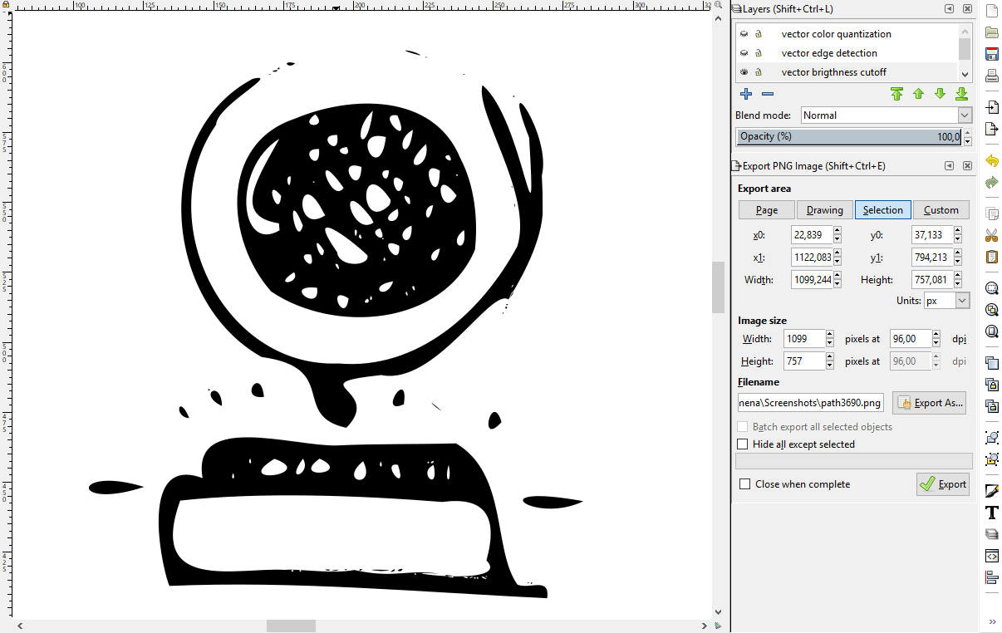Lower layer to bottom green icon
Image resolution: width=1002 pixels, height=633 pixels.
pos(962,94)
